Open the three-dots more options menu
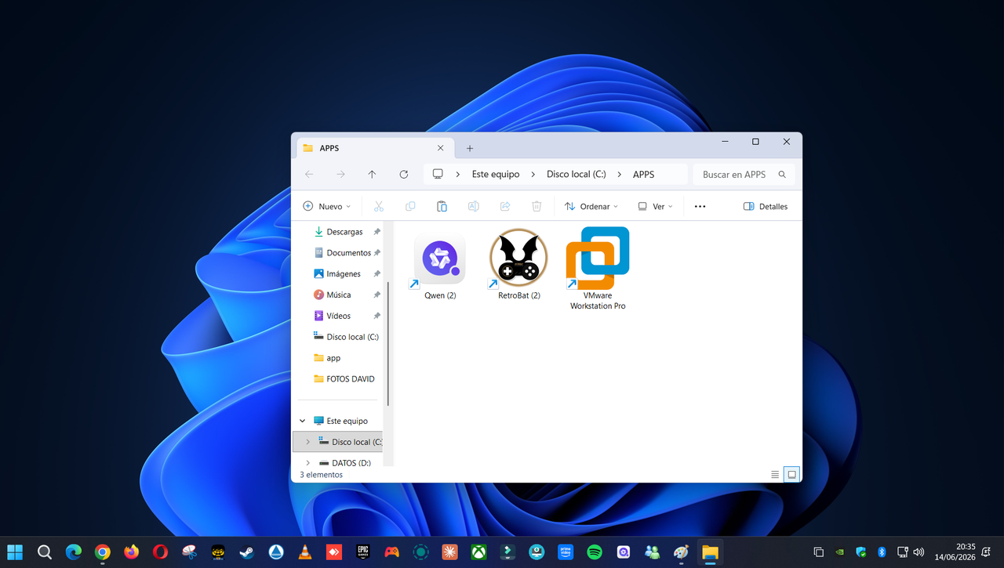The height and width of the screenshot is (568, 1004). click(x=700, y=206)
